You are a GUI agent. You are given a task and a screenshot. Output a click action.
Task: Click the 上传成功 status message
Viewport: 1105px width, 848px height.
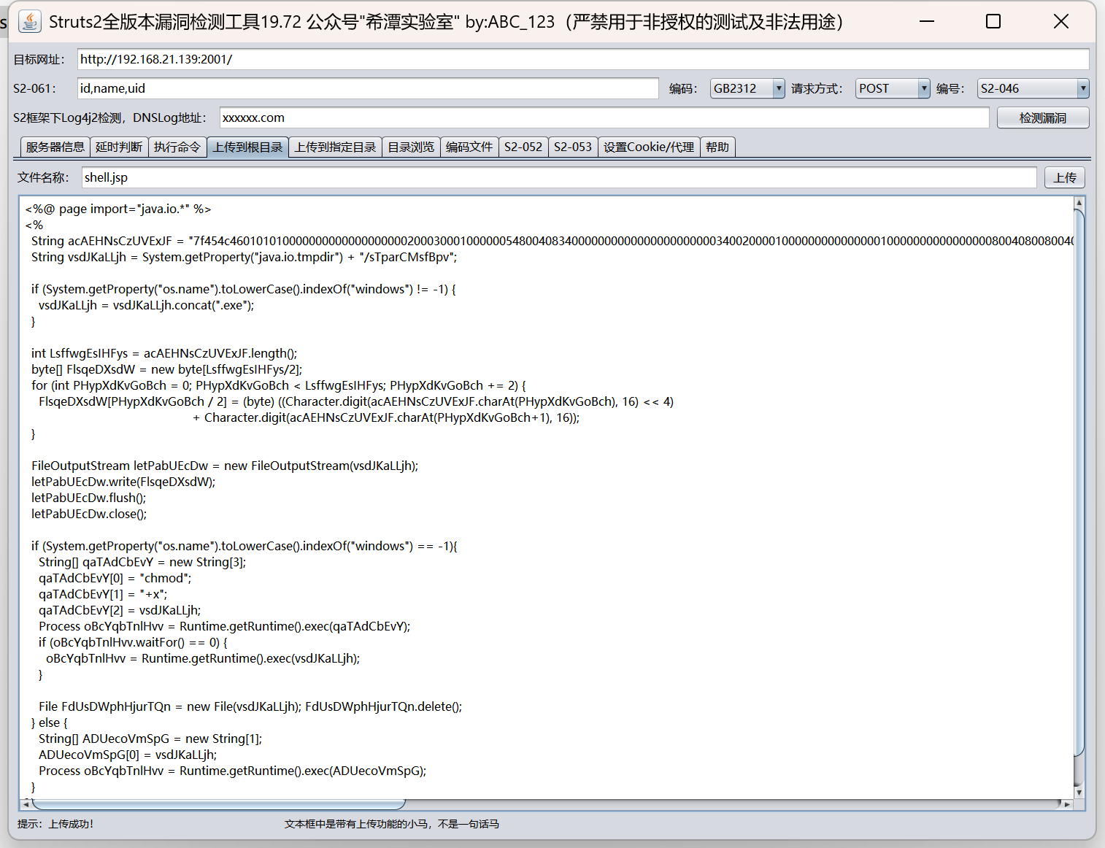(x=71, y=824)
